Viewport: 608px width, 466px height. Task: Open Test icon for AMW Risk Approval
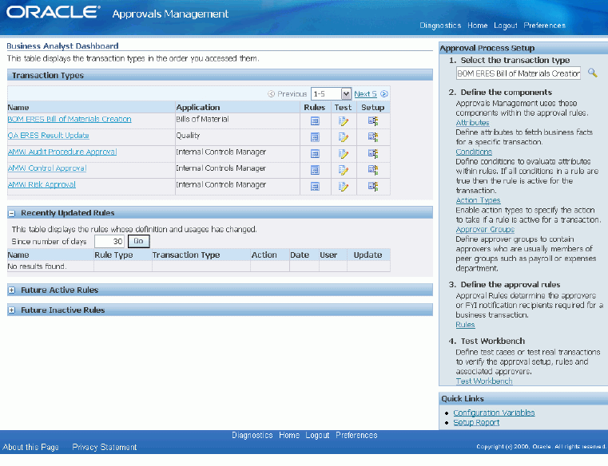click(344, 187)
